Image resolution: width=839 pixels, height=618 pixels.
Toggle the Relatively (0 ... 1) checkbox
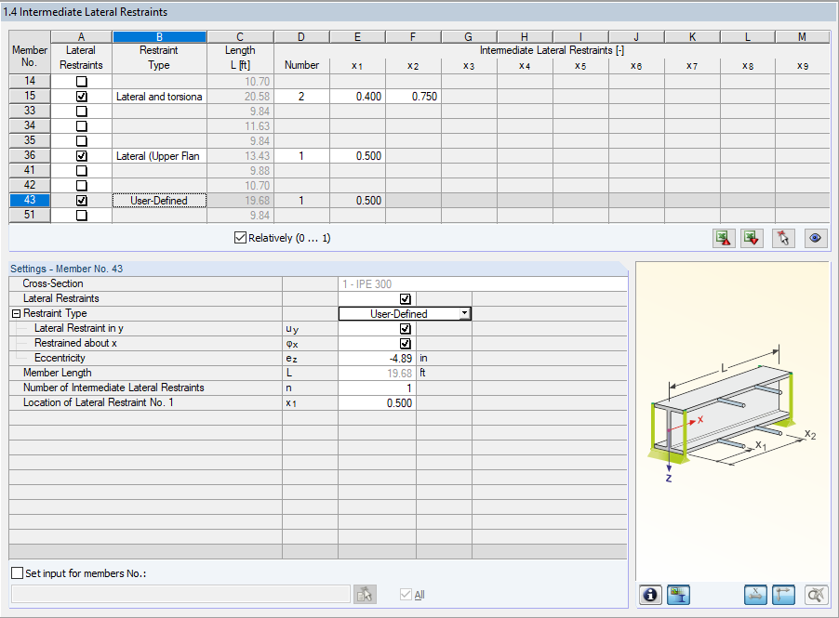point(240,237)
